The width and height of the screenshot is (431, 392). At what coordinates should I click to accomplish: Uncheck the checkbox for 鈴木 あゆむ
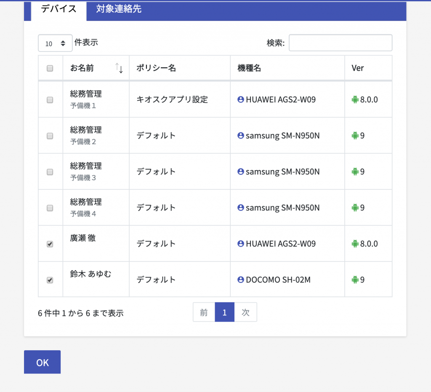(x=50, y=280)
